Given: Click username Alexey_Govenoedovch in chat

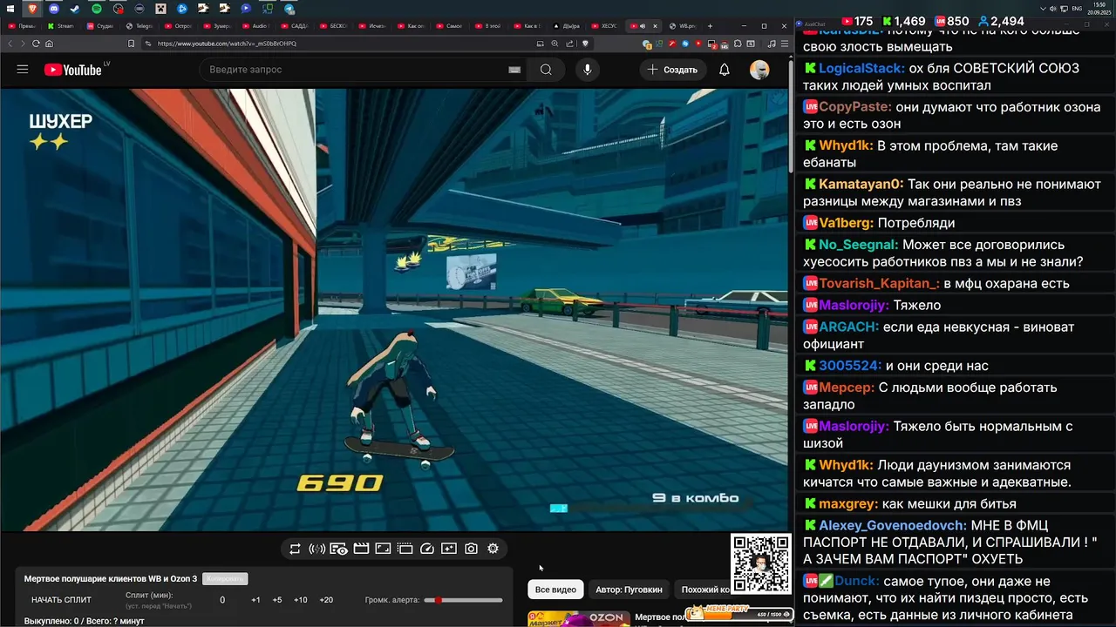Looking at the screenshot, I should [x=893, y=525].
